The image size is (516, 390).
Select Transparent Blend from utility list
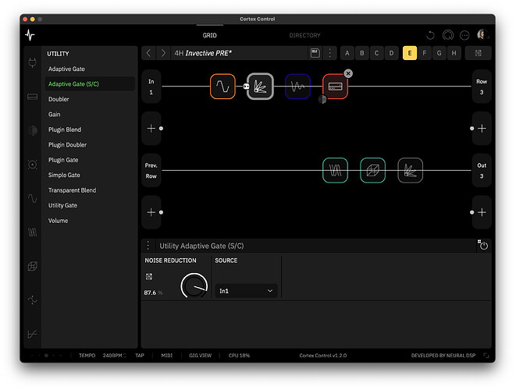90,190
